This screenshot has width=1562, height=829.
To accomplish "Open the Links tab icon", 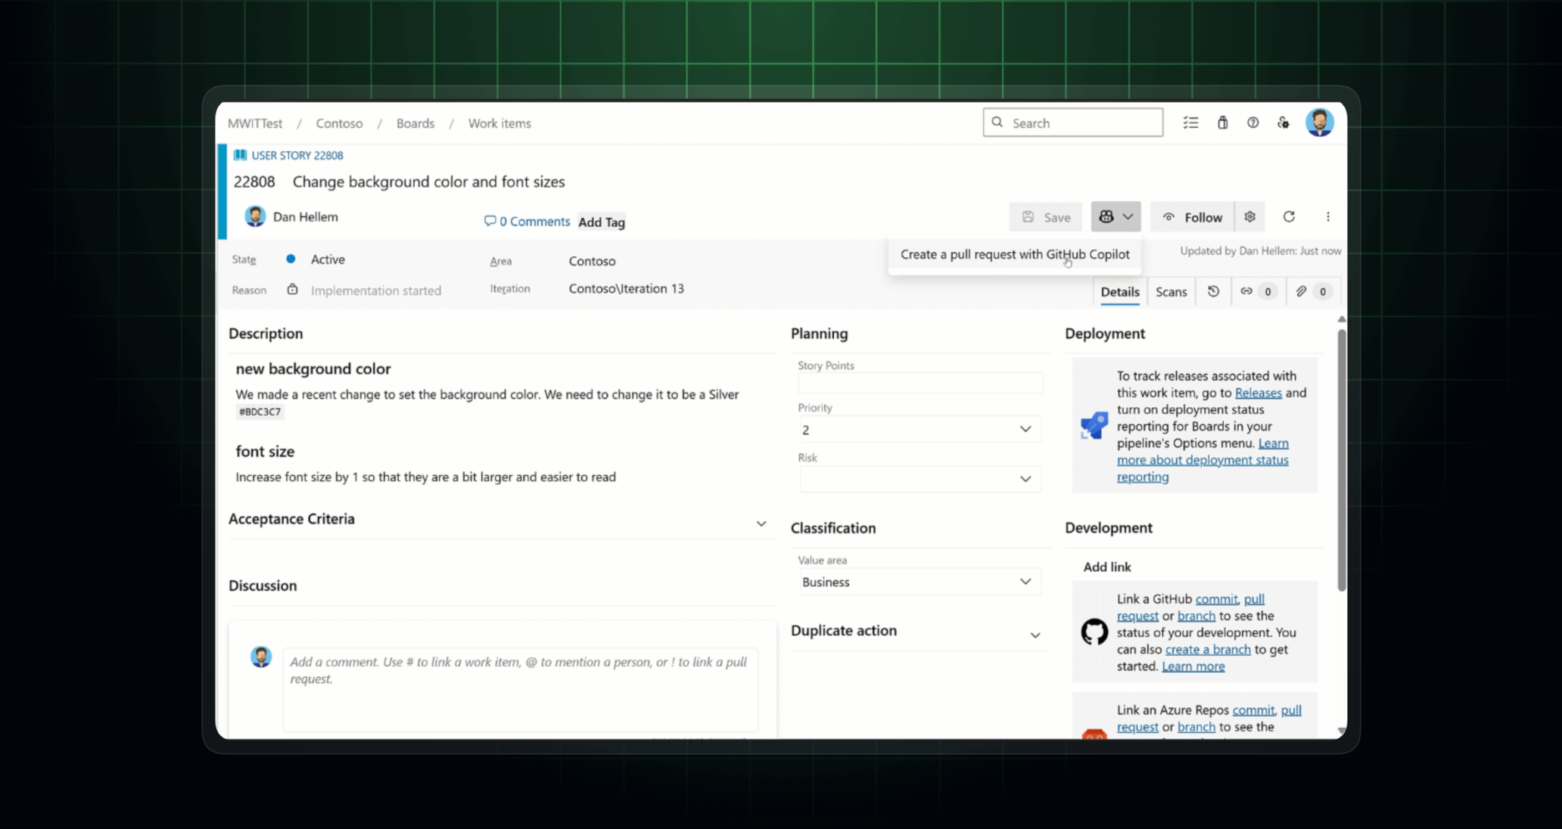I will [x=1246, y=291].
